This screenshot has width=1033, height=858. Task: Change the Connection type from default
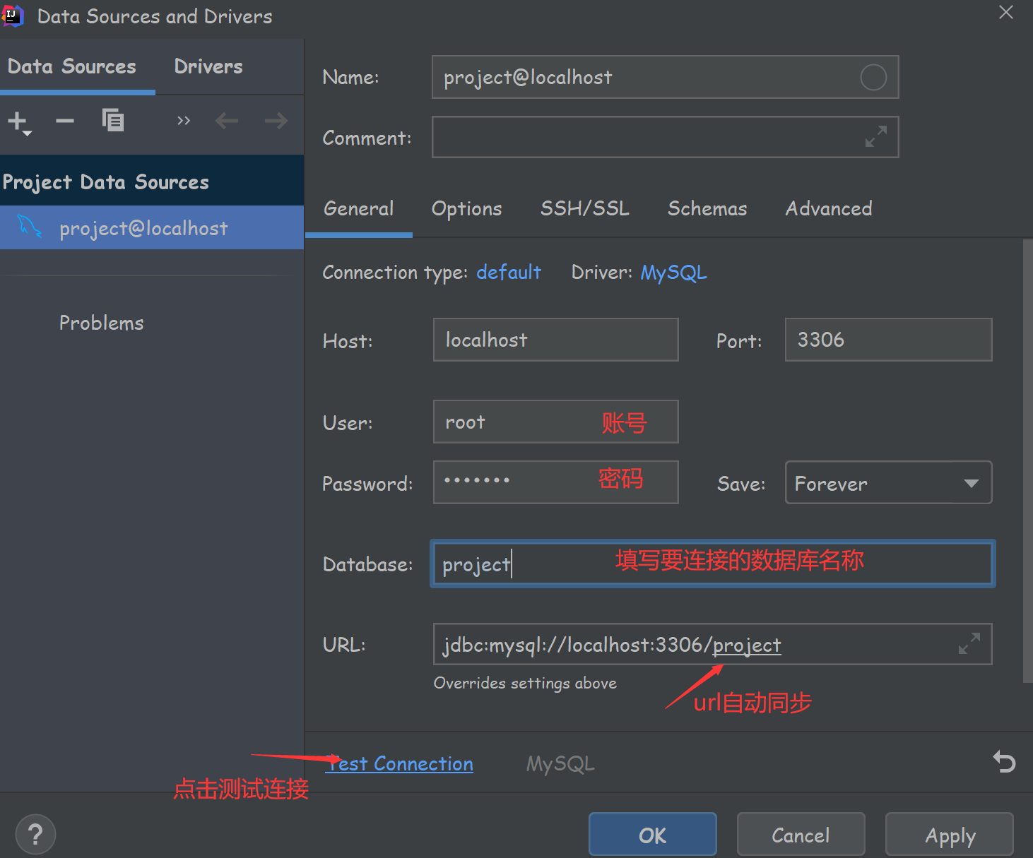(x=509, y=272)
